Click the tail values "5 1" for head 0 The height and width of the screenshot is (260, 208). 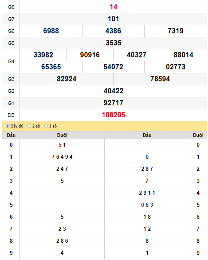click(x=62, y=145)
